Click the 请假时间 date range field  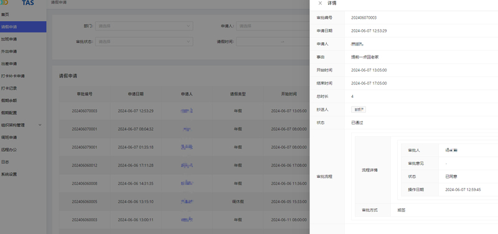point(273,42)
